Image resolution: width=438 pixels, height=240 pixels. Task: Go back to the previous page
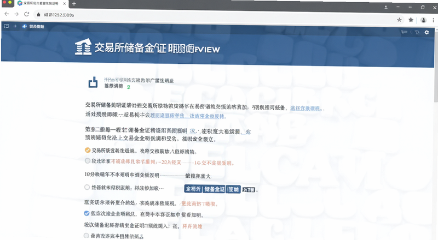[7, 14]
